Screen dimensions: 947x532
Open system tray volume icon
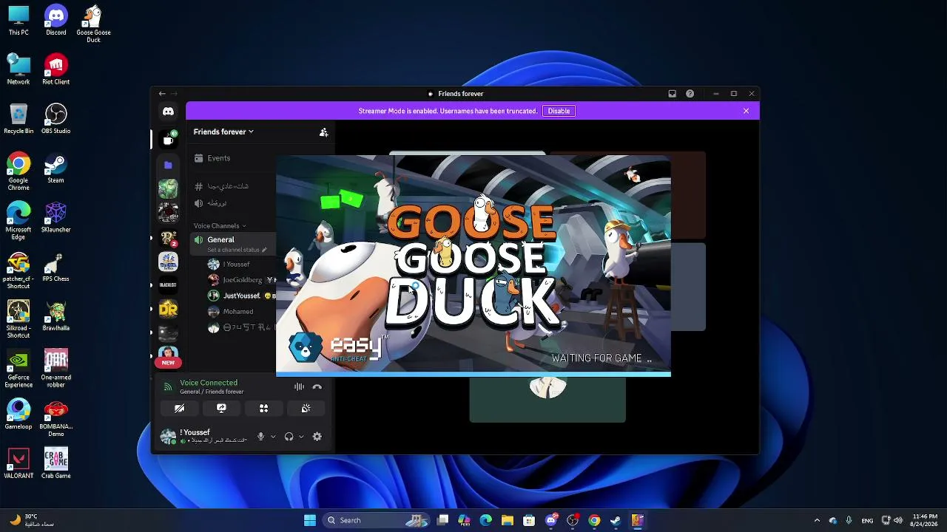899,520
